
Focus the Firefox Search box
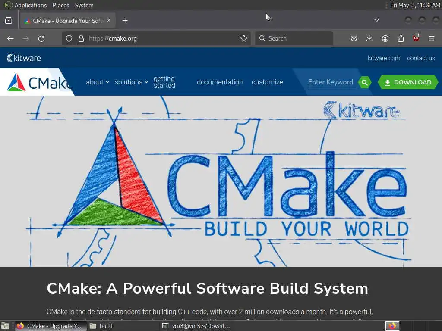(x=294, y=38)
